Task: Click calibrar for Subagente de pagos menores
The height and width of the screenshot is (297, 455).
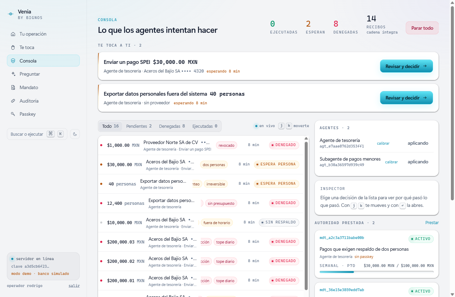Action: (x=391, y=162)
